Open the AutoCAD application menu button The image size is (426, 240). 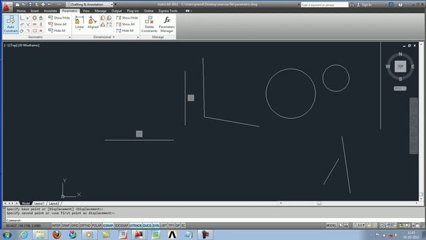(7, 7)
